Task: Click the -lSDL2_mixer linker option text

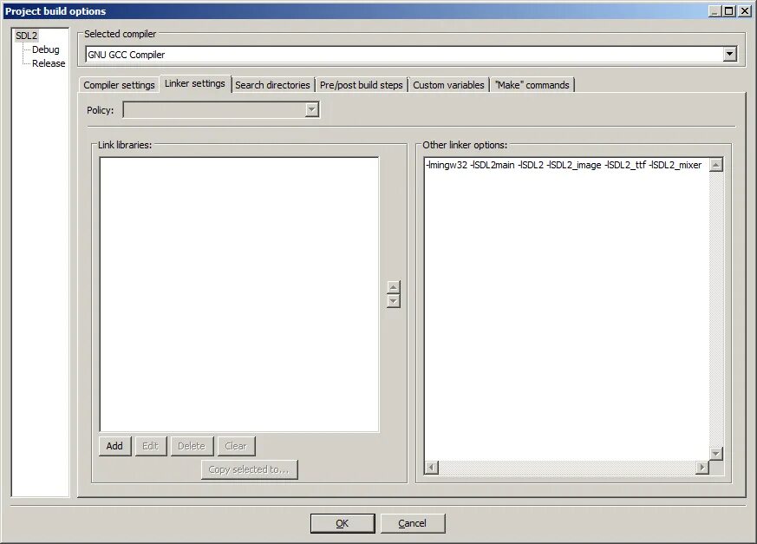Action: pos(675,165)
